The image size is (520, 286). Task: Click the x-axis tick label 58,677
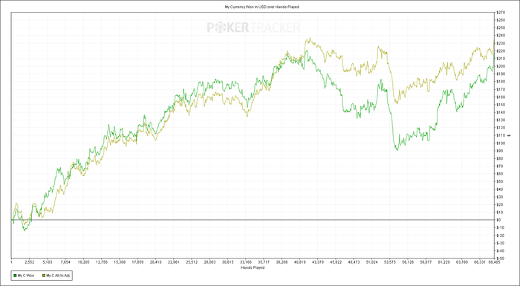click(426, 262)
